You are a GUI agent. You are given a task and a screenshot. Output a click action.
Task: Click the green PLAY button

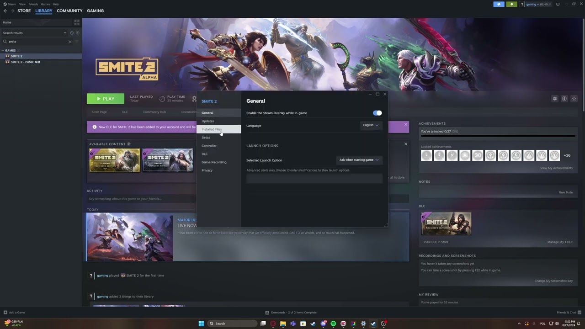106,99
